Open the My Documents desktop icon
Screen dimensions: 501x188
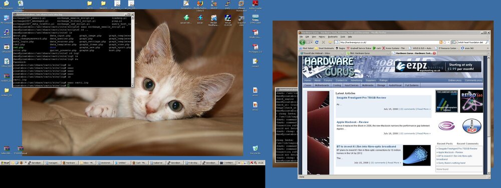click(x=7, y=5)
